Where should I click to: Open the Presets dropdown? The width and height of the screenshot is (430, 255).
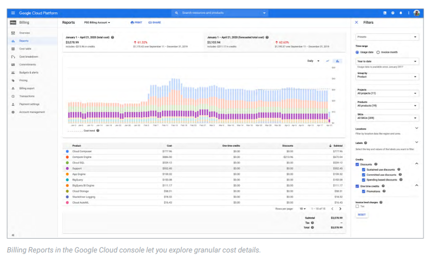pyautogui.click(x=387, y=37)
